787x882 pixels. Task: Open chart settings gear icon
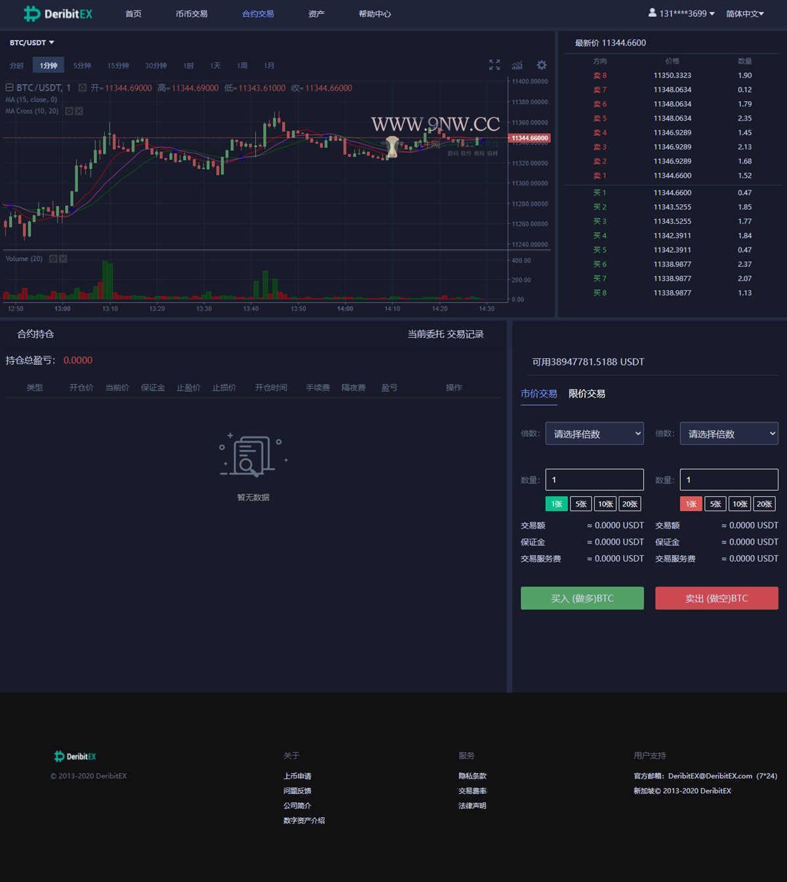(x=541, y=65)
